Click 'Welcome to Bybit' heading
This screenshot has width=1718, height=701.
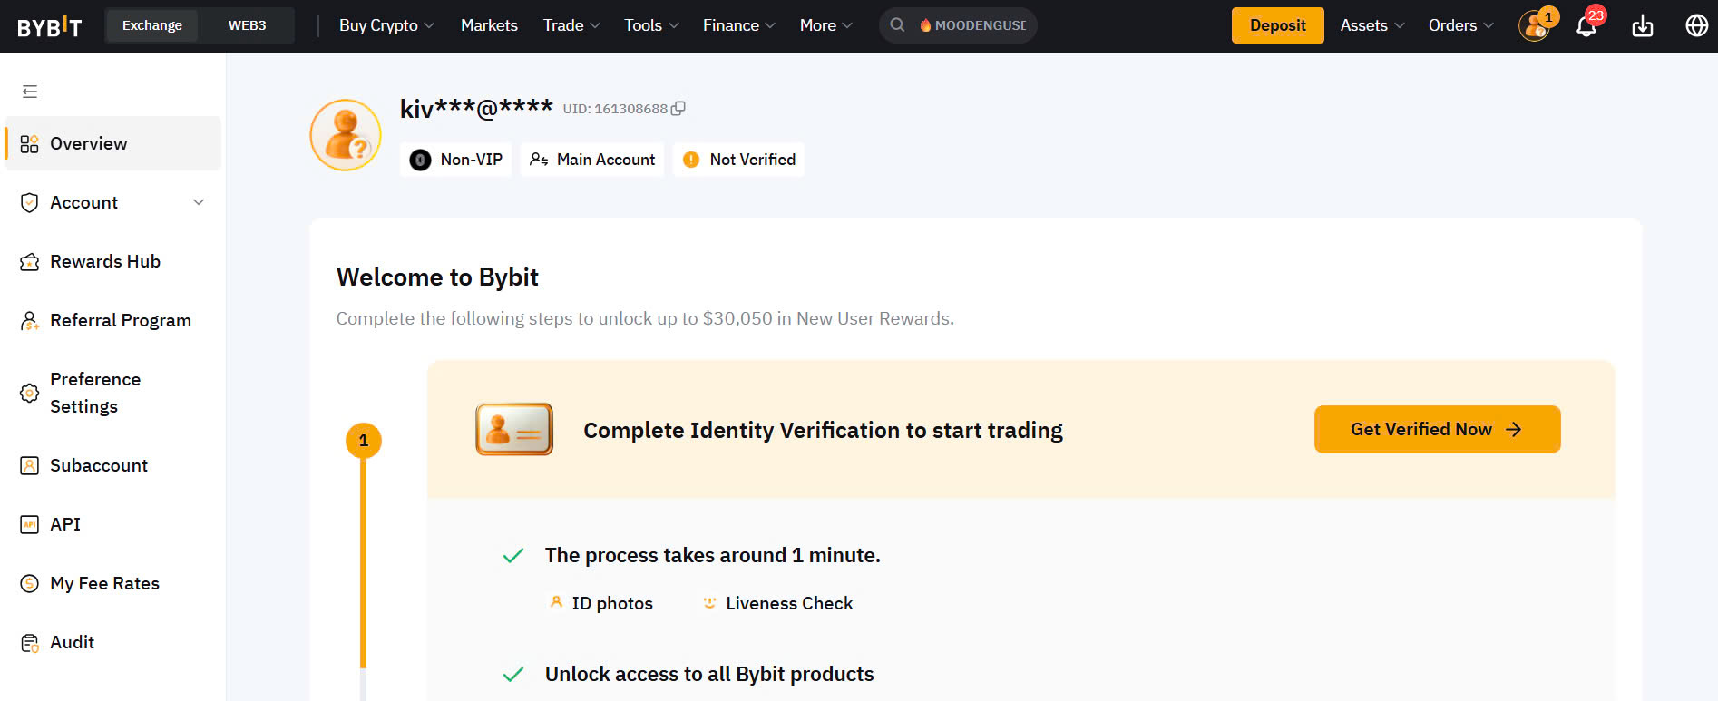(437, 277)
